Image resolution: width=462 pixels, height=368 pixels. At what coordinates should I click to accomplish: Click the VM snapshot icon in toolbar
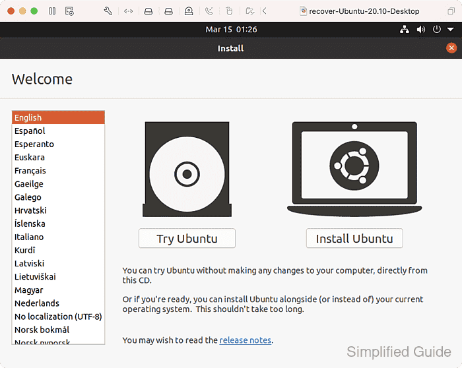tap(69, 11)
